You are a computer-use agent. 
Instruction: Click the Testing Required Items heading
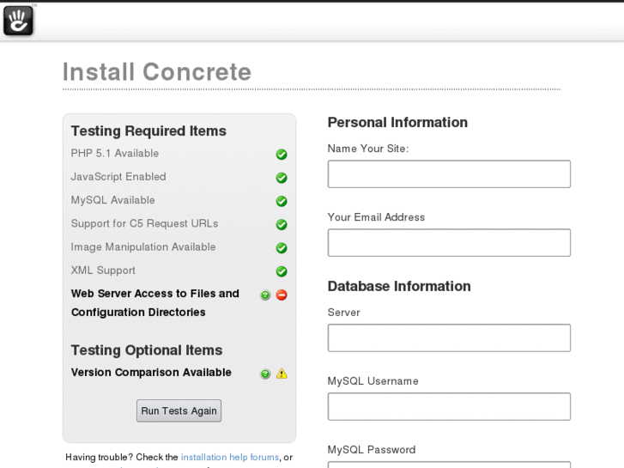click(148, 131)
